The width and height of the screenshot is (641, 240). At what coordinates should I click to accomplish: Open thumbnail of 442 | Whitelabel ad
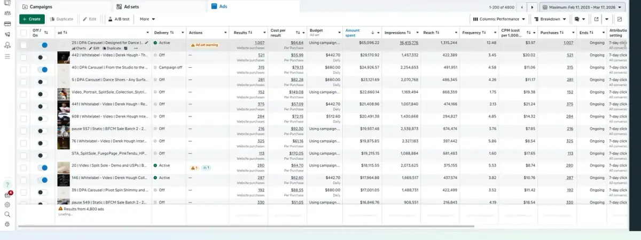(63, 57)
